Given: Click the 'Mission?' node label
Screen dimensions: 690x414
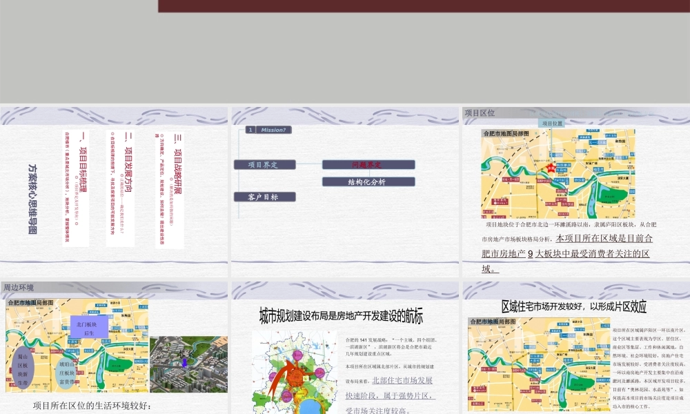Looking at the screenshot, I should (x=273, y=130).
